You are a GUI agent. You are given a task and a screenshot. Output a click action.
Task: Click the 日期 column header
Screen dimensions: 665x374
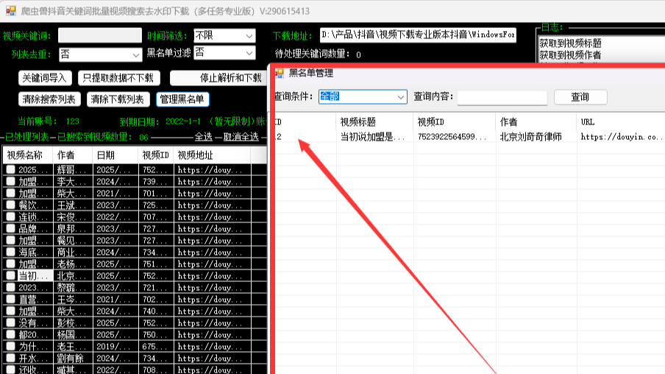(115, 155)
